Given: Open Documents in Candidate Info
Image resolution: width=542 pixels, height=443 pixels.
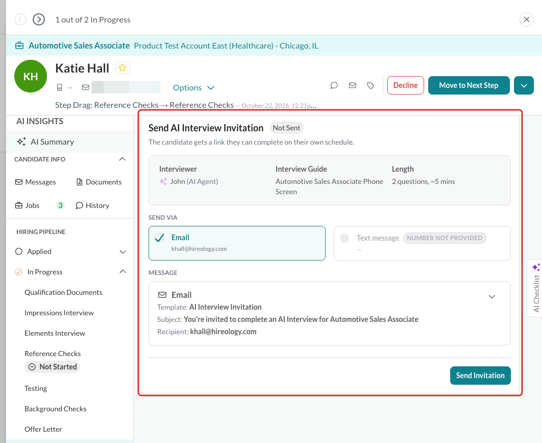Looking at the screenshot, I should coord(99,182).
